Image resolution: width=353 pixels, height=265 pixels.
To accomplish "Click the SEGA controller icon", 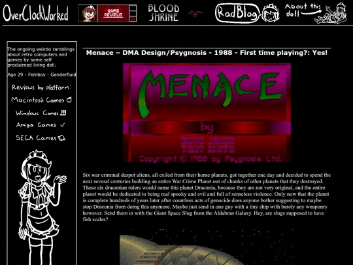I will [61, 138].
